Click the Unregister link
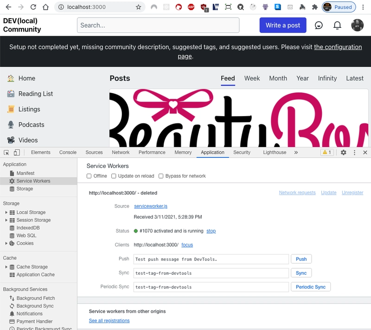Image resolution: width=371 pixels, height=330 pixels. [x=352, y=193]
